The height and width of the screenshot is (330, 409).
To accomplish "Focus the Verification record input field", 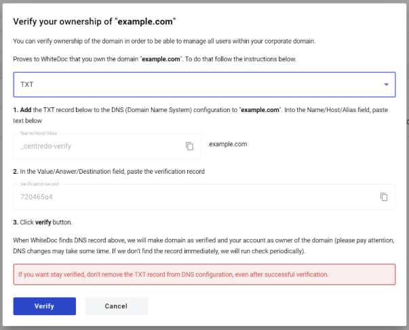I will pyautogui.click(x=205, y=197).
